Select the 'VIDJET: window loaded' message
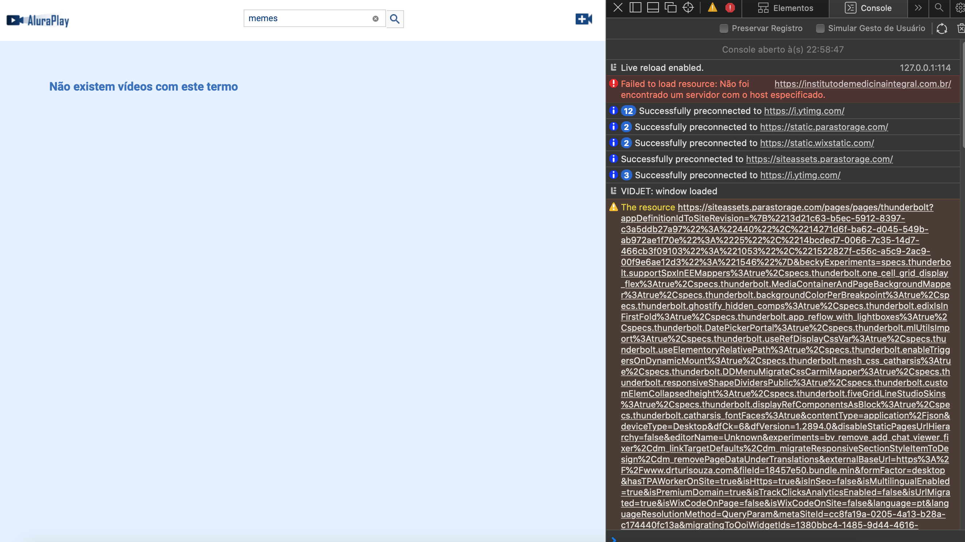This screenshot has width=965, height=542. coord(669,191)
